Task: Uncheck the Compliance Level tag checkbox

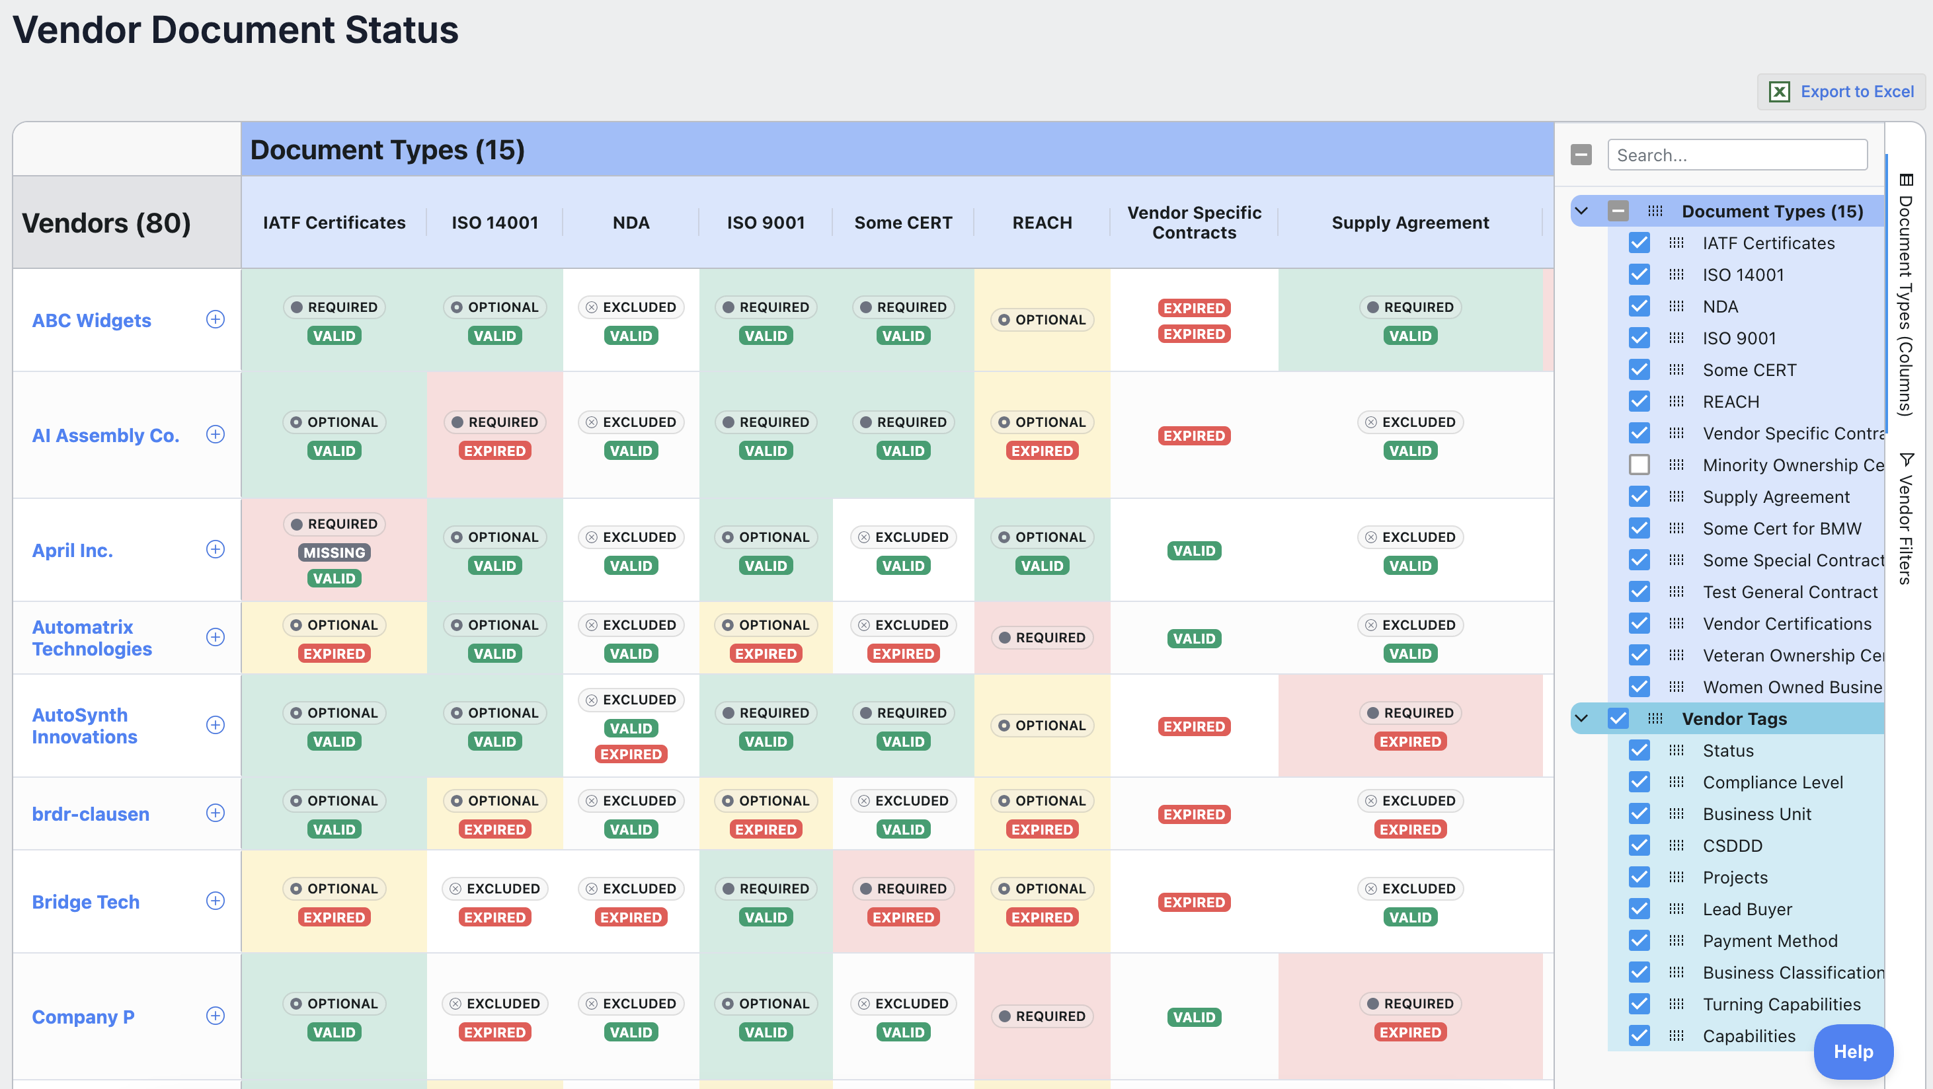Action: (1639, 782)
